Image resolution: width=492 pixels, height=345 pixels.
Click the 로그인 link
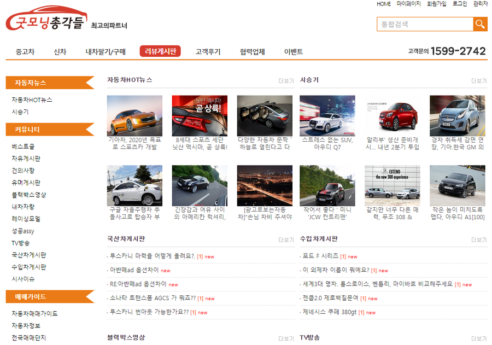(x=460, y=4)
